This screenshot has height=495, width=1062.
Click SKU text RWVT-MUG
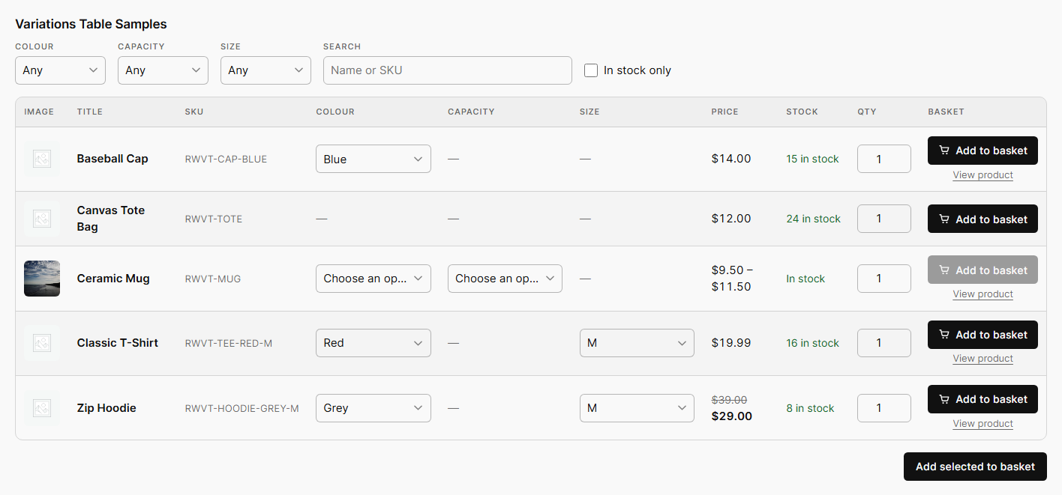click(x=213, y=279)
